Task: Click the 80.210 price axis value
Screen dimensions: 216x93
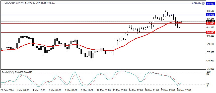Action: click(211, 36)
